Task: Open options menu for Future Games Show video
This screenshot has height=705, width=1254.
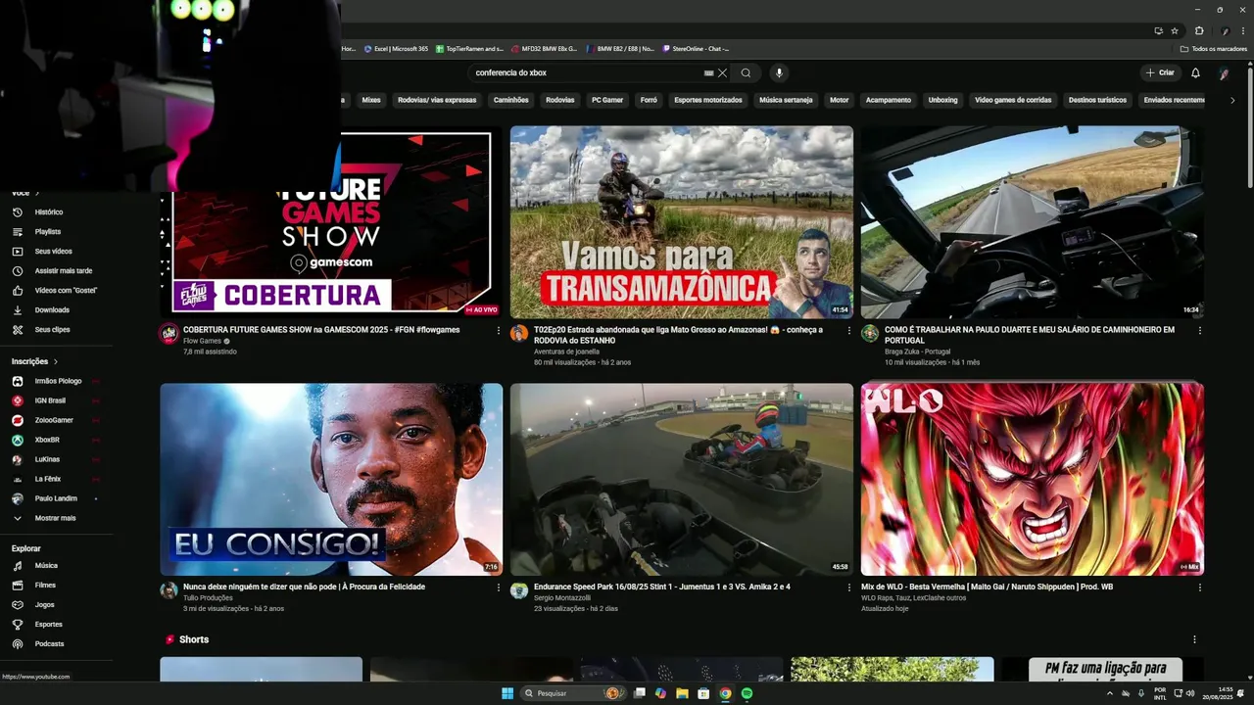Action: pyautogui.click(x=499, y=330)
